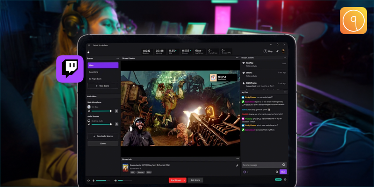This screenshot has height=187, width=374.
Task: Click the Yeti Blue microphone device icon
Action: click(x=89, y=107)
